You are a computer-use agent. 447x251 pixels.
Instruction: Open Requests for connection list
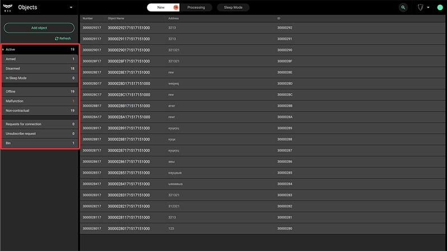40,124
